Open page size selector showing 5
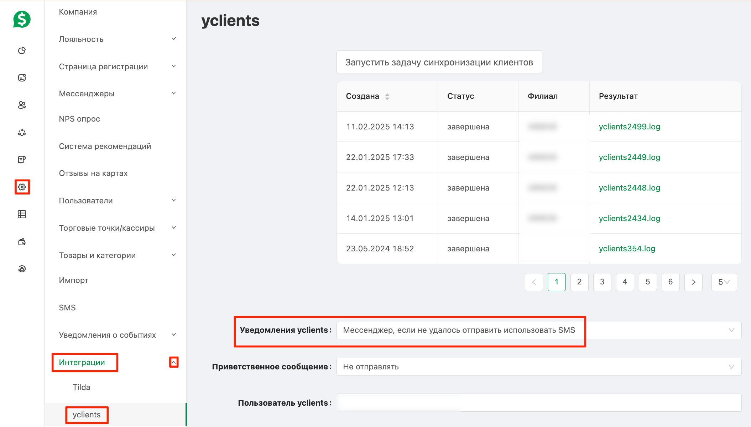Screen dimensions: 751x427 724,282
